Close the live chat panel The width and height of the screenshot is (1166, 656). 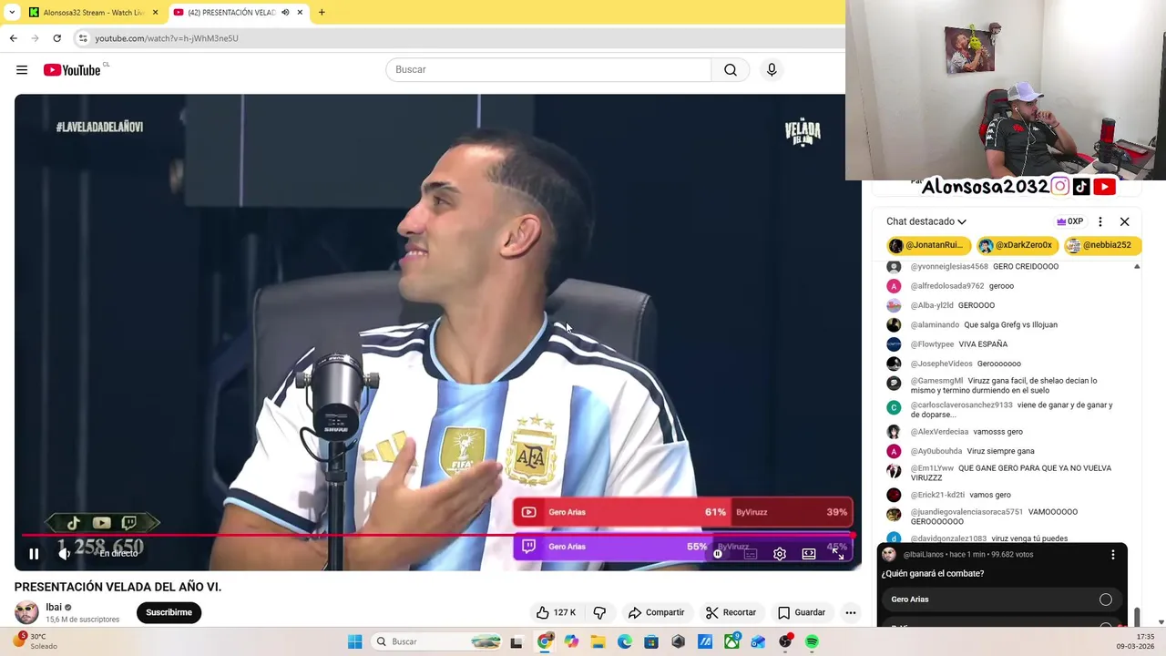coord(1124,221)
